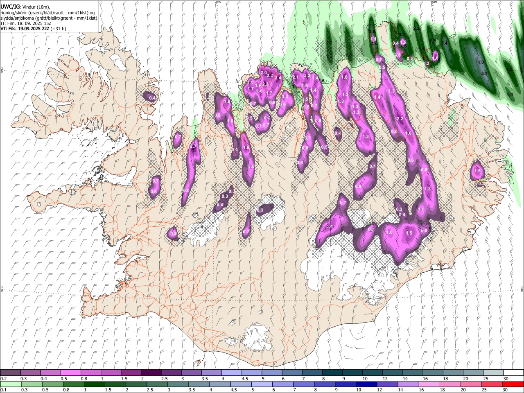Select the dark teal 8 swatch, upper legend

point(332,373)
